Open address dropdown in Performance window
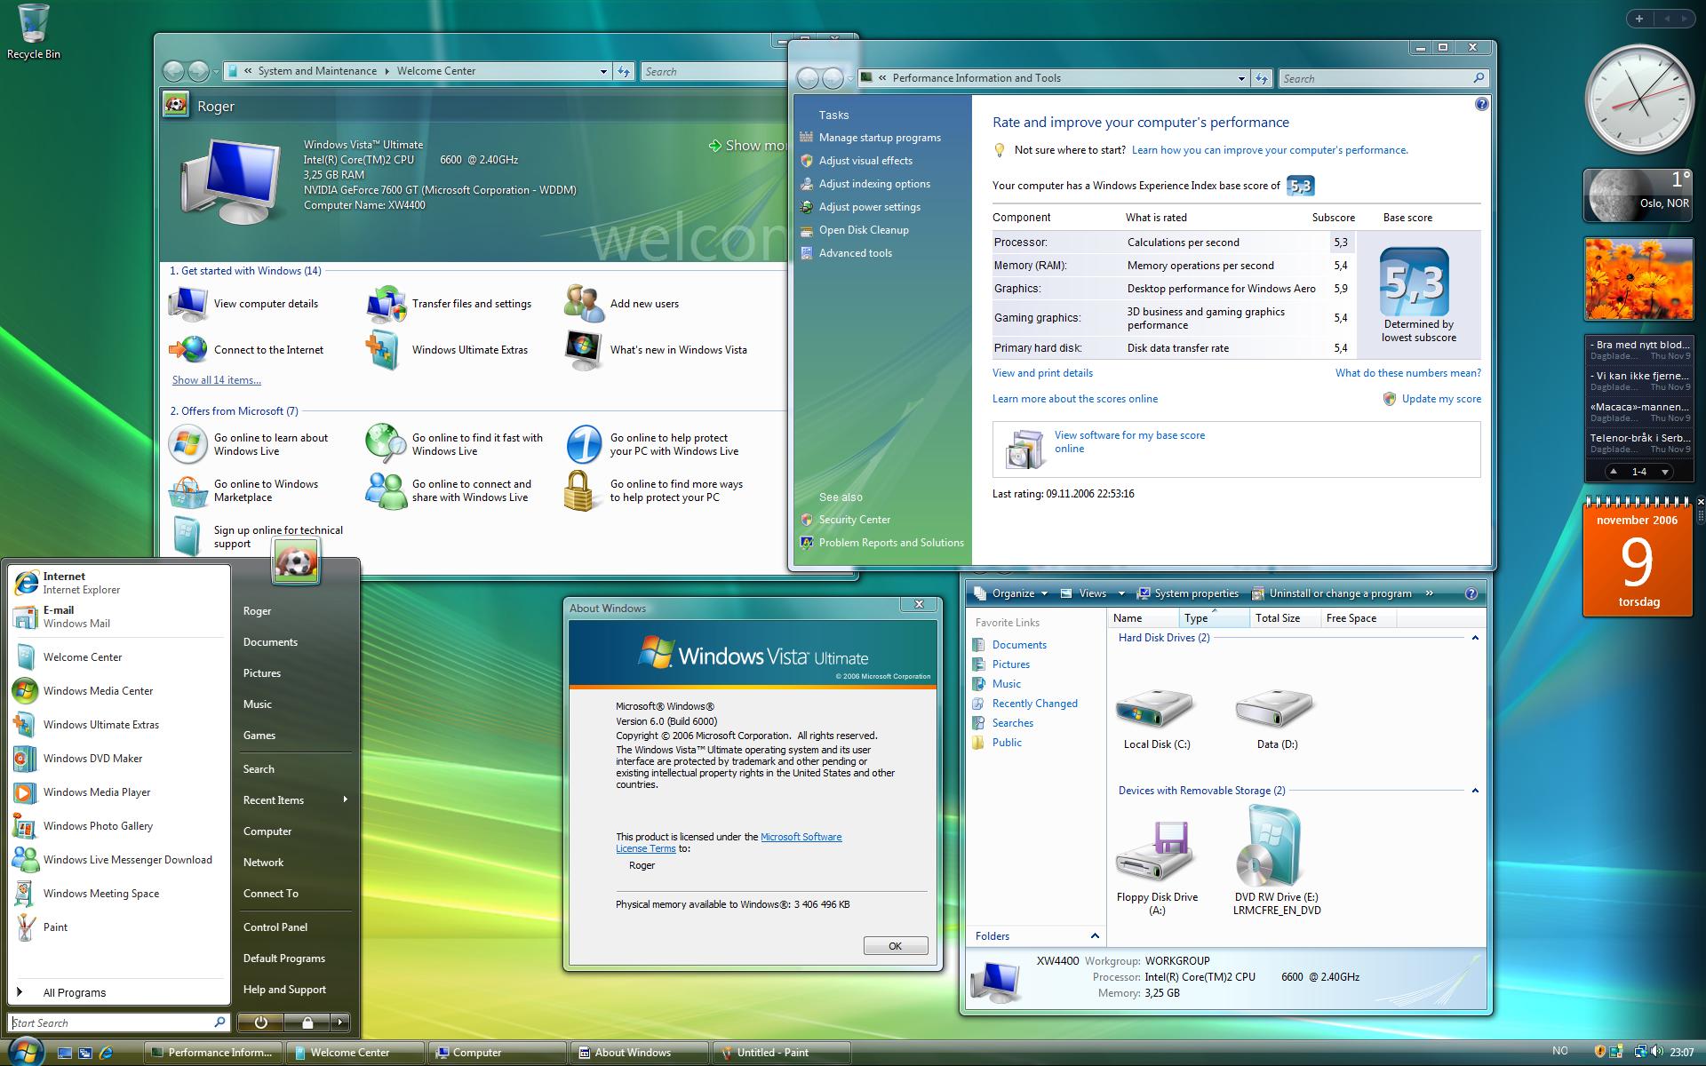This screenshot has width=1706, height=1066. (x=1241, y=78)
